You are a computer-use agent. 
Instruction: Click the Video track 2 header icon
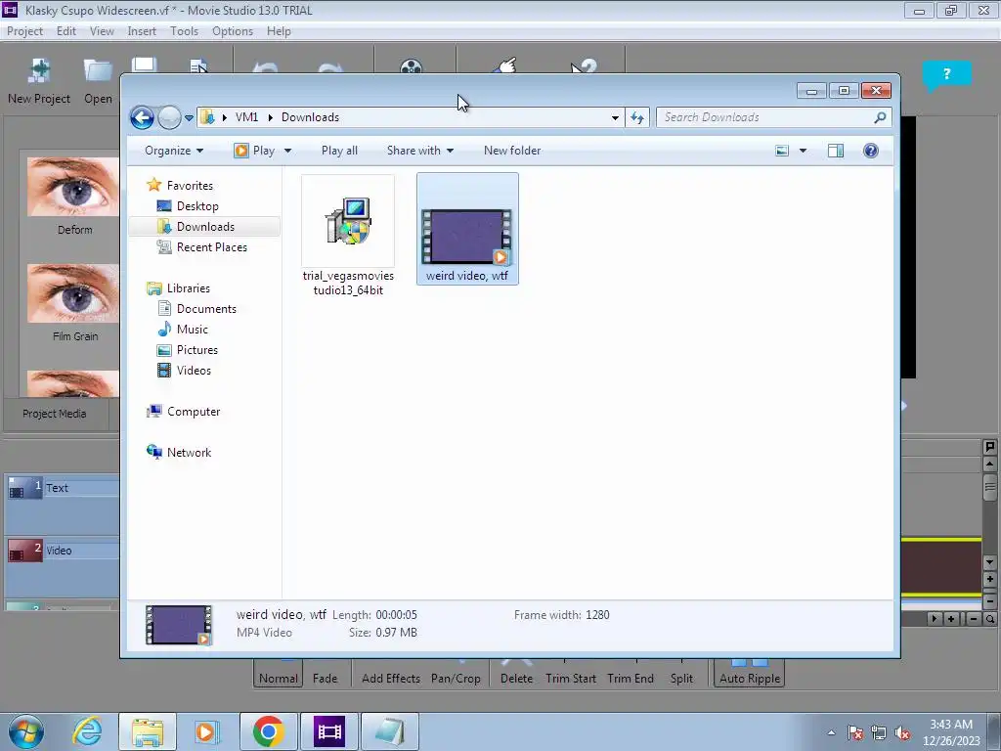(x=24, y=551)
